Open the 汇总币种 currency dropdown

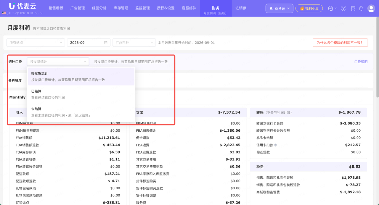coord(134,43)
